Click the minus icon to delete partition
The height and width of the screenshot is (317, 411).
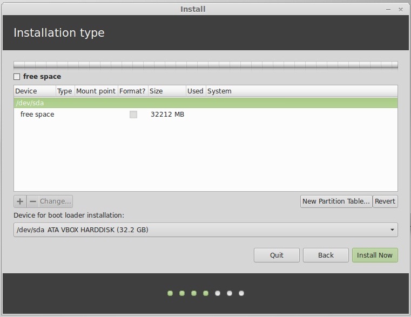click(x=33, y=201)
